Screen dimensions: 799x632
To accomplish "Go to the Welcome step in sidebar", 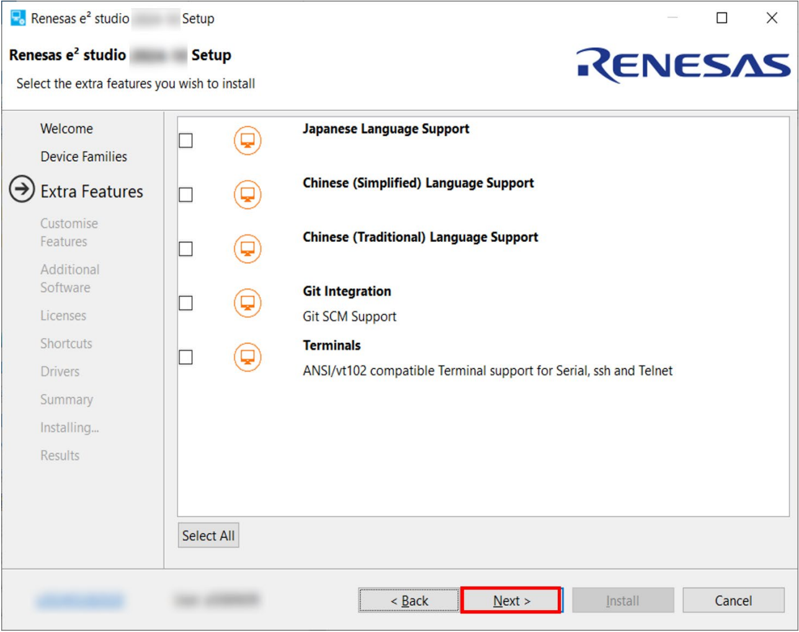I will tap(66, 129).
